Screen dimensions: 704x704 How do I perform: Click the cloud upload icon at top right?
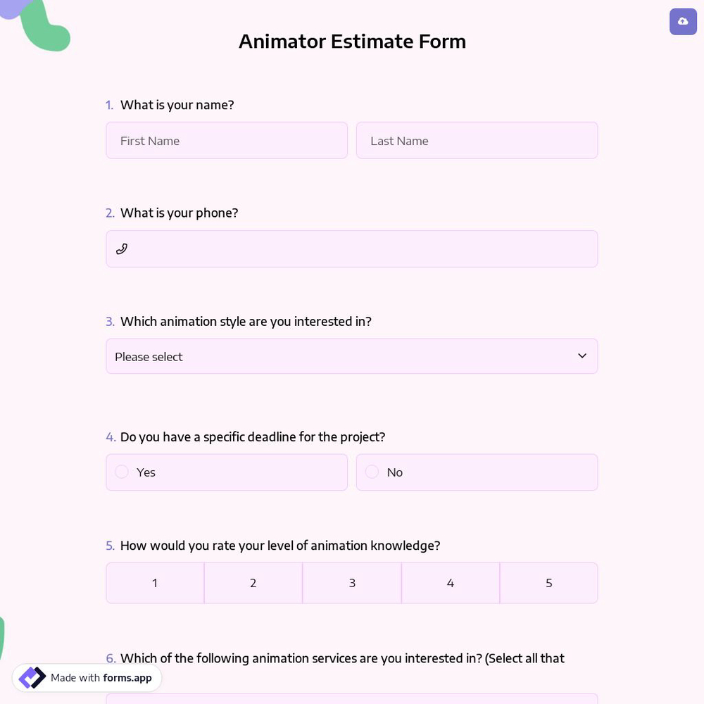click(x=683, y=21)
